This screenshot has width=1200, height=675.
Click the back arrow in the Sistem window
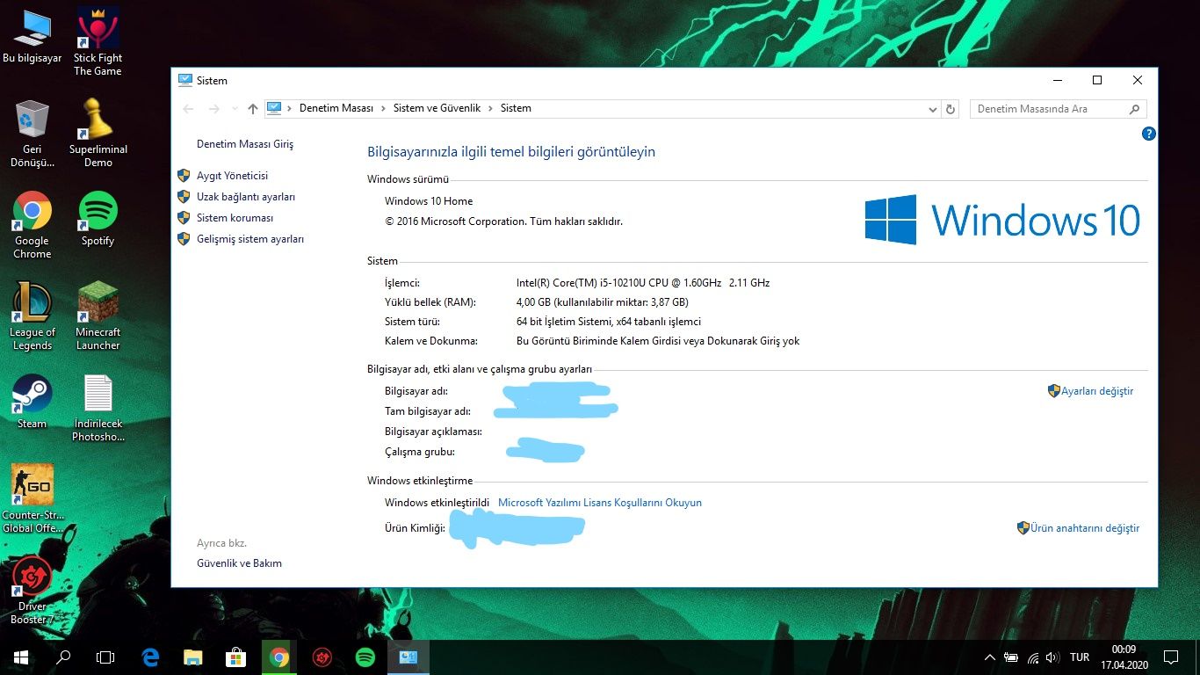(x=188, y=109)
